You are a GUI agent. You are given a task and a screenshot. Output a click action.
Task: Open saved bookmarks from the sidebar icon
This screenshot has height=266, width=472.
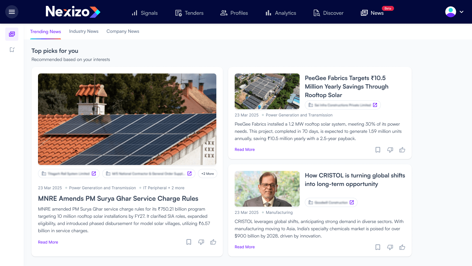[x=12, y=50]
